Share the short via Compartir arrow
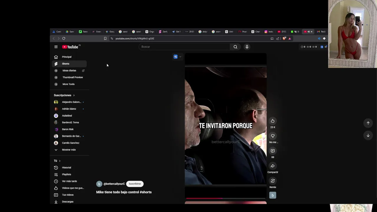The height and width of the screenshot is (212, 377). (x=273, y=166)
